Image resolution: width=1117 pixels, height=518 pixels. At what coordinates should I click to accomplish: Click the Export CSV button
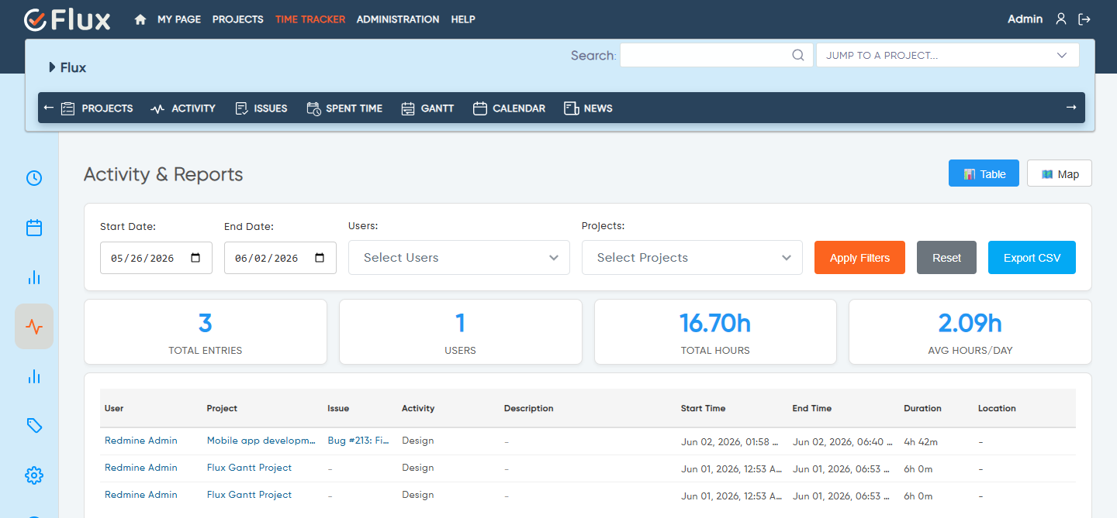pyautogui.click(x=1032, y=258)
